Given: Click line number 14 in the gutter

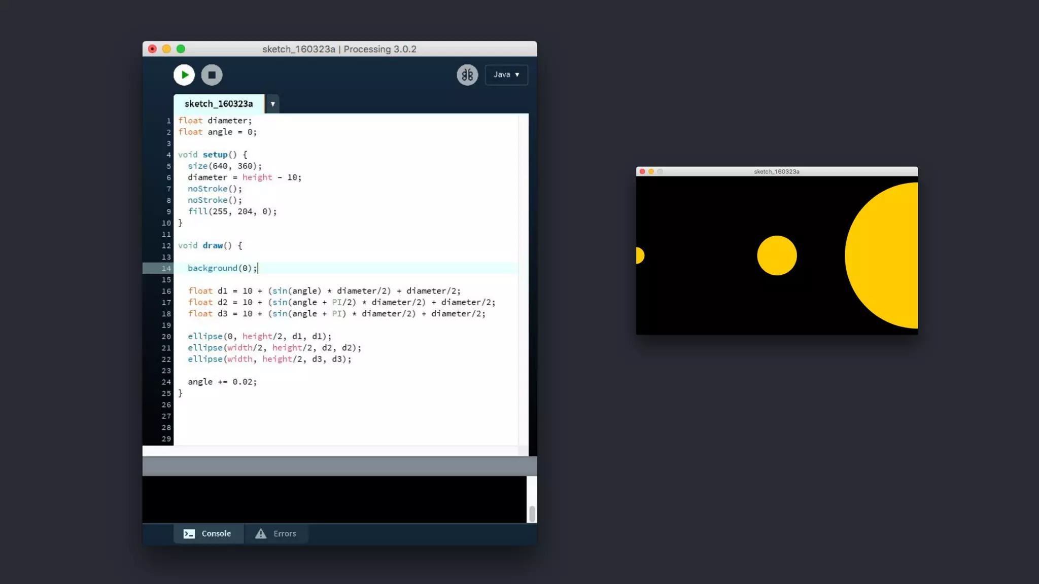Looking at the screenshot, I should click(x=166, y=268).
